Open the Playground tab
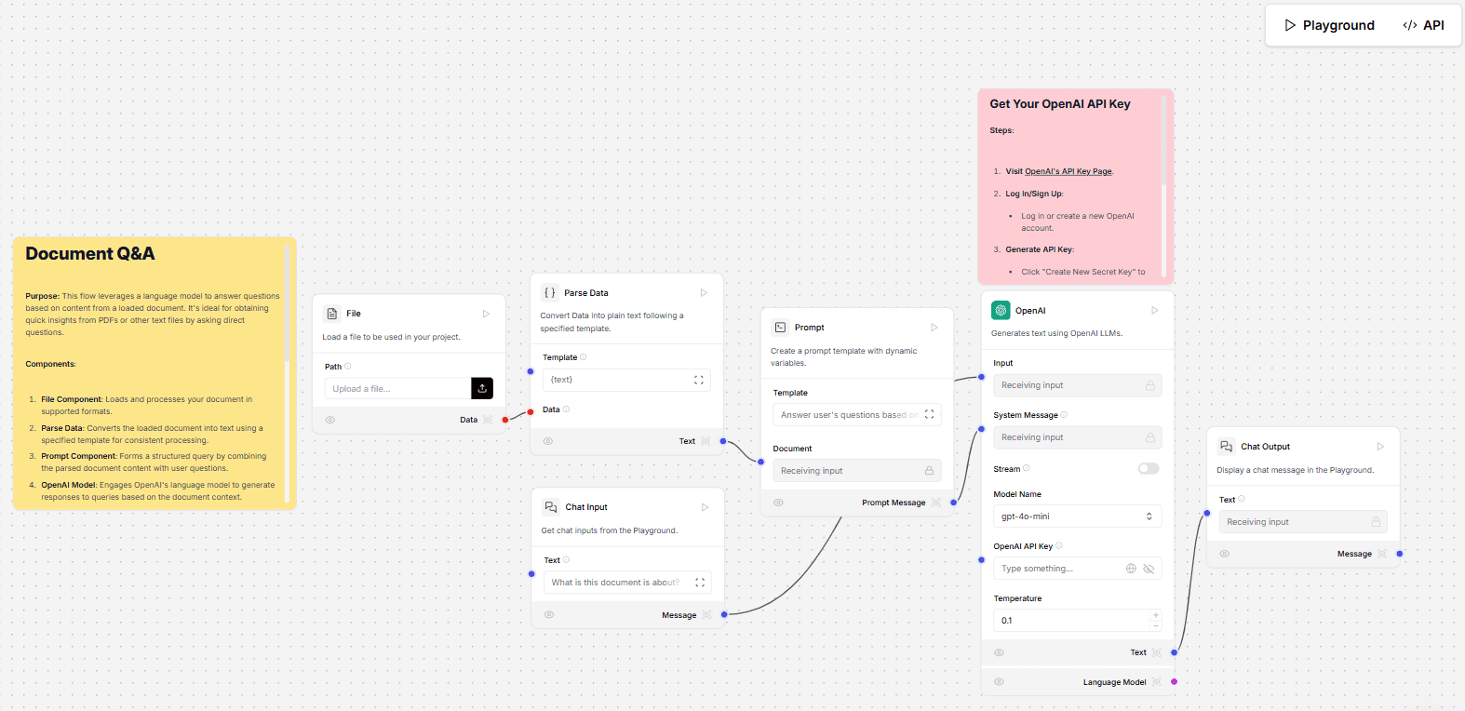Viewport: 1465px width, 711px height. pyautogui.click(x=1329, y=25)
